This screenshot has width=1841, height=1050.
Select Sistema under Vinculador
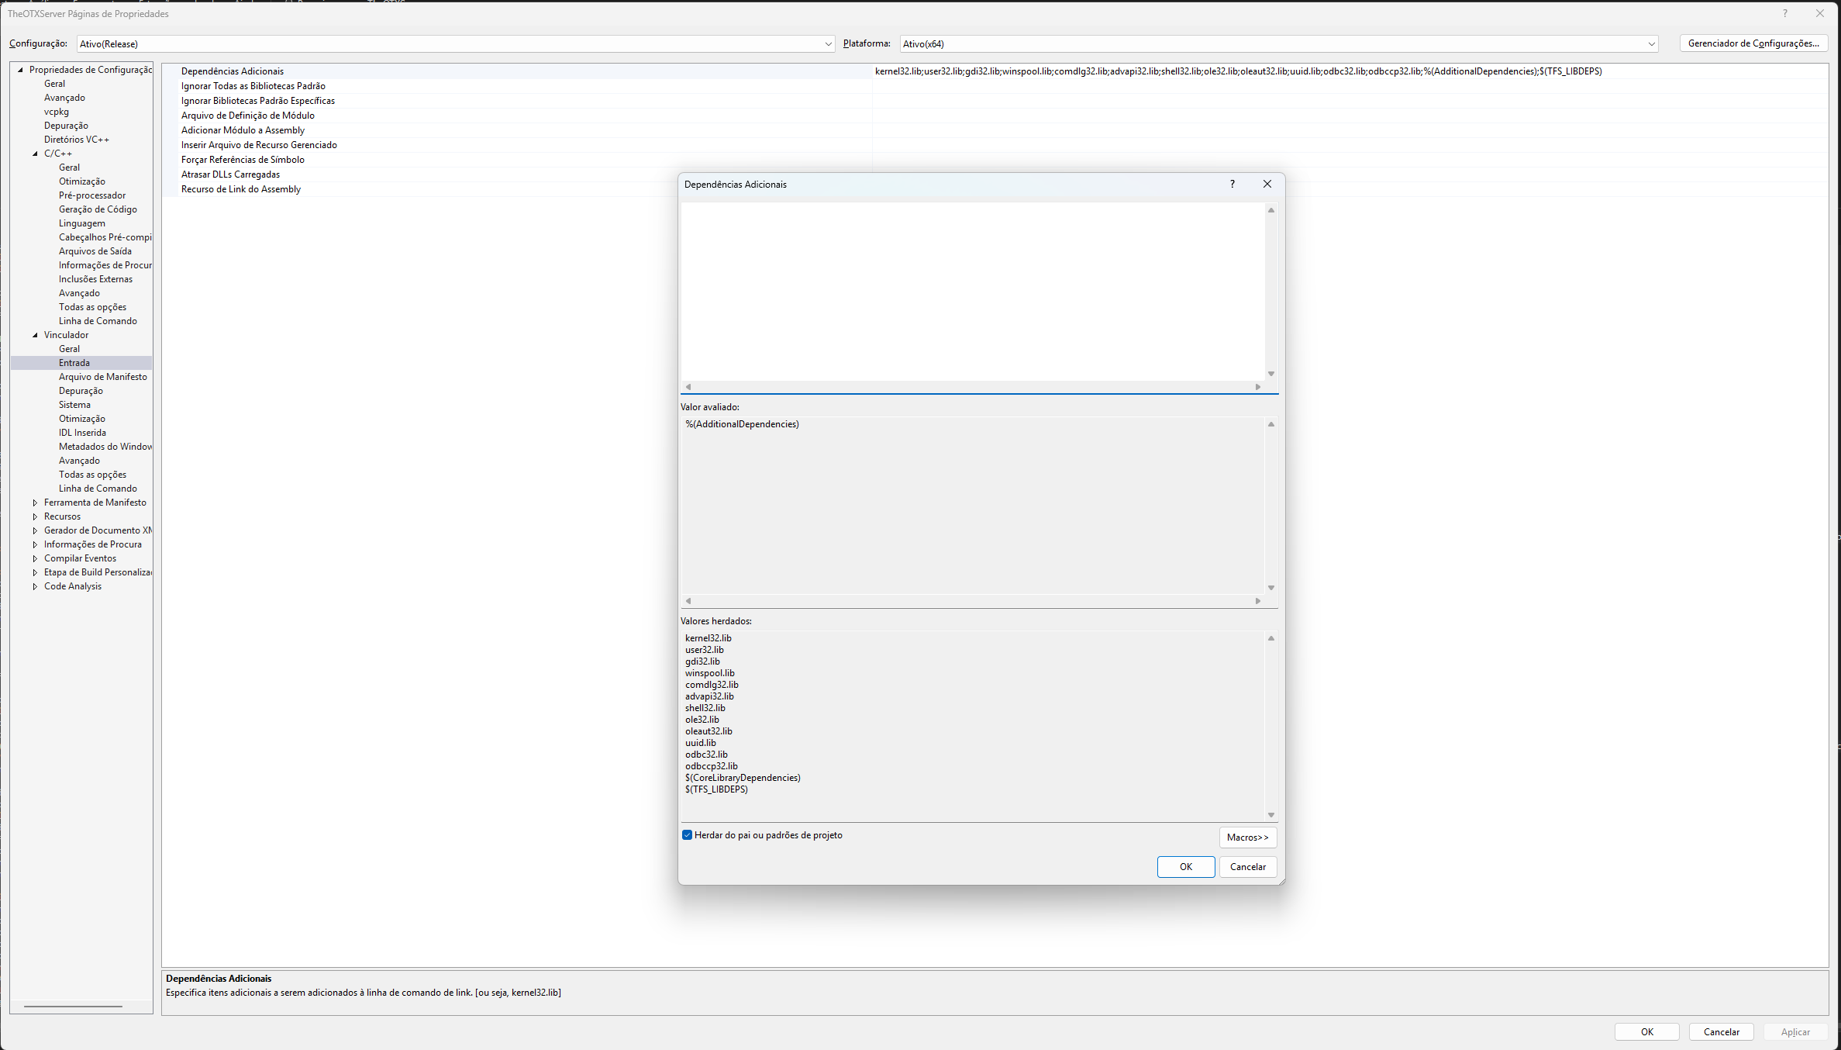tap(74, 405)
